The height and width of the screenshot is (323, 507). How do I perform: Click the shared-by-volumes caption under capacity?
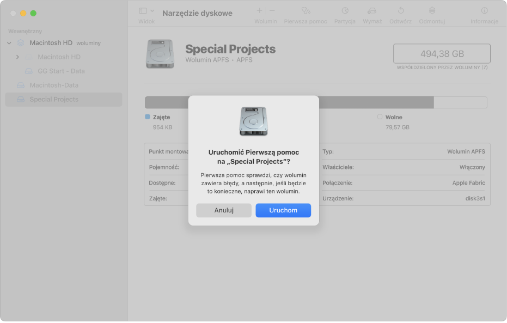pos(442,68)
